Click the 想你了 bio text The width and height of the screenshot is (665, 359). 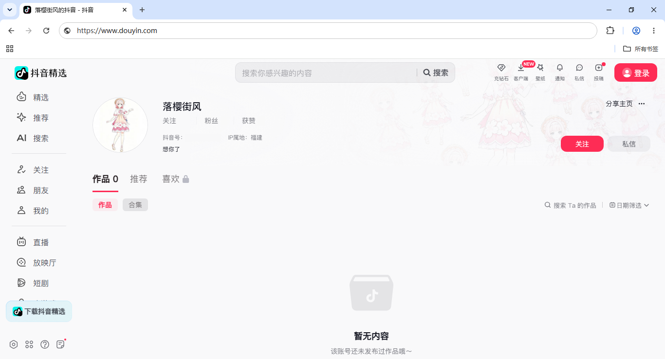tap(171, 149)
